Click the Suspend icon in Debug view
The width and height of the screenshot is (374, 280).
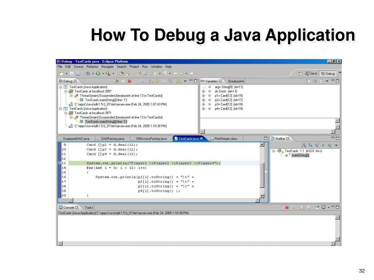tap(123, 81)
